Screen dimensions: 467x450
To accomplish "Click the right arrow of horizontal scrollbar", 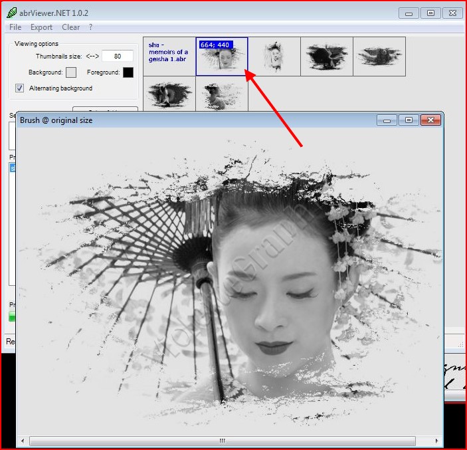I will pyautogui.click(x=436, y=441).
